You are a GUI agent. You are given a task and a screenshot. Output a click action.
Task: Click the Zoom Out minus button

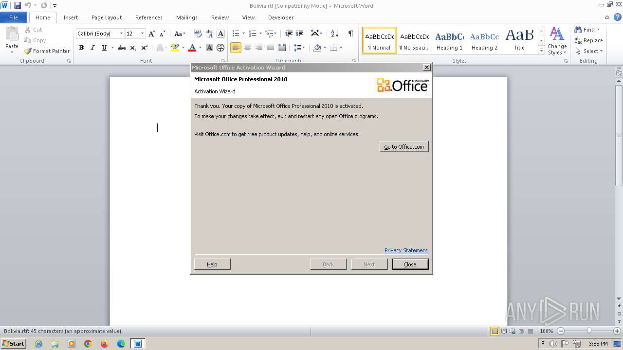click(560, 331)
